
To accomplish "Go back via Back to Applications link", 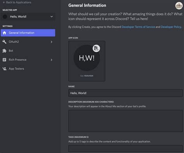I will pos(17,2).
